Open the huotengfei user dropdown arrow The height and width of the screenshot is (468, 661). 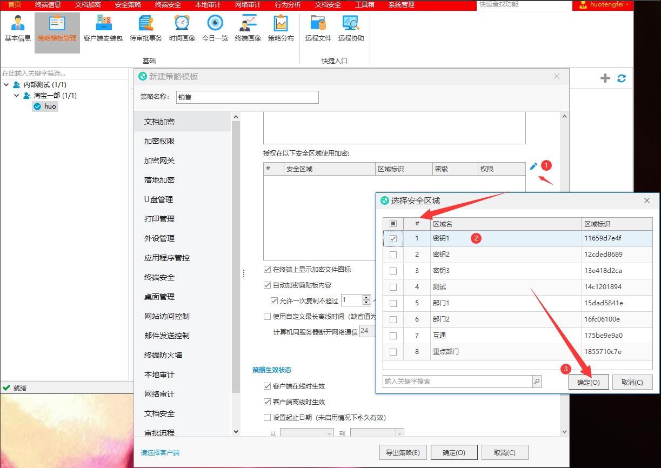(x=627, y=5)
